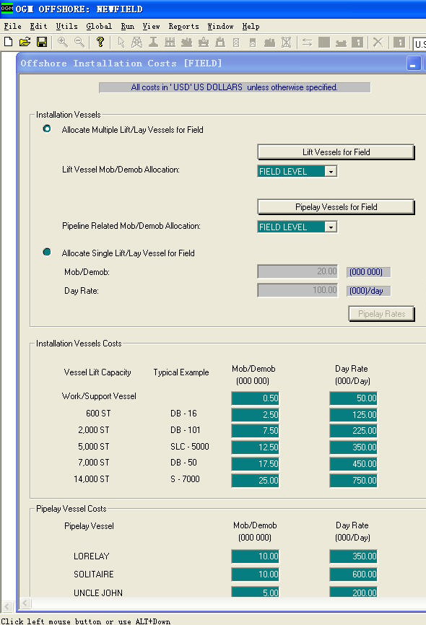The height and width of the screenshot is (625, 426).
Task: Edit LORELAY Day Rate 350.00 field
Action: pos(353,556)
